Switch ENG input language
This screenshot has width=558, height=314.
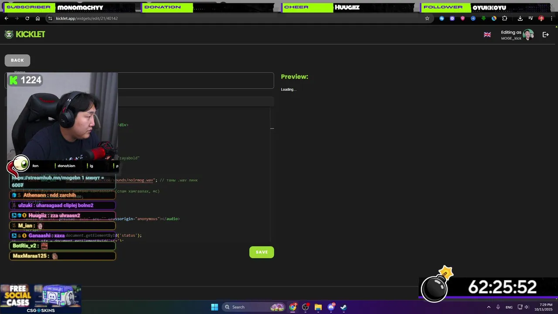coord(509,307)
